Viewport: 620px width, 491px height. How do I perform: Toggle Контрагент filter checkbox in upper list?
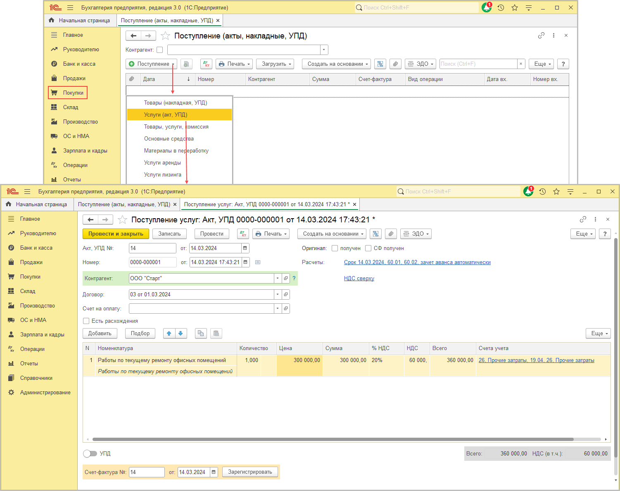(x=160, y=50)
